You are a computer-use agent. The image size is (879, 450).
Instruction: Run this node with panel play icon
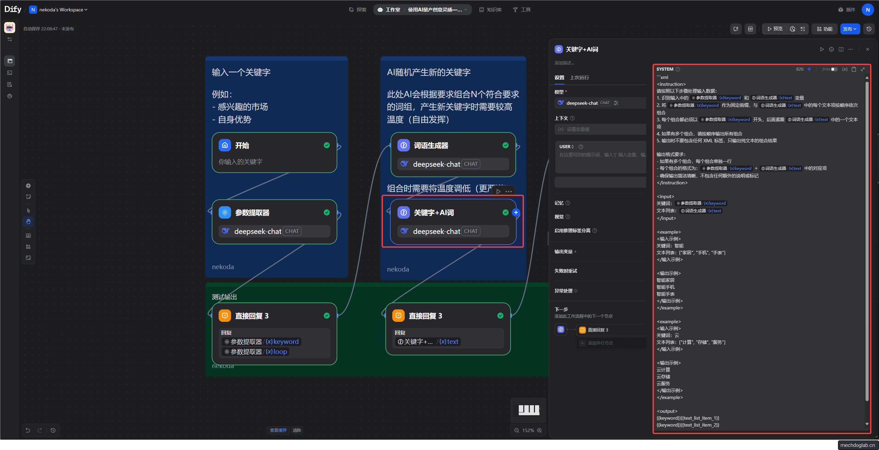pos(822,49)
